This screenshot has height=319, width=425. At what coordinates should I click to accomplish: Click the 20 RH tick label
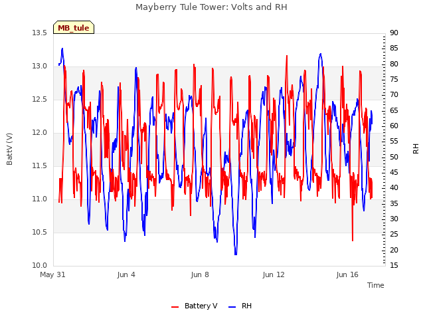(x=394, y=250)
